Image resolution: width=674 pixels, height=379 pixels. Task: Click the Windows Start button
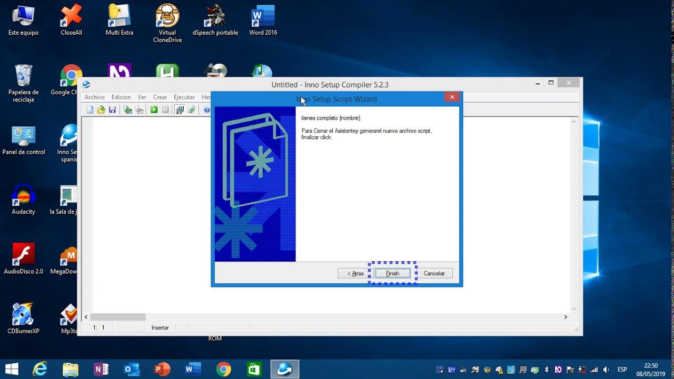12,369
